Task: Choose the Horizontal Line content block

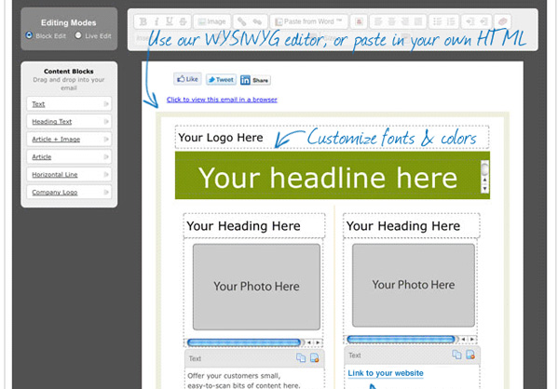Action: coord(69,174)
